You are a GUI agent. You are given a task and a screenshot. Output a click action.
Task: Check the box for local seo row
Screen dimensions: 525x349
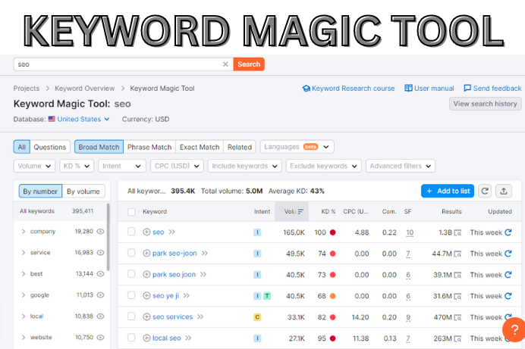[131, 338]
